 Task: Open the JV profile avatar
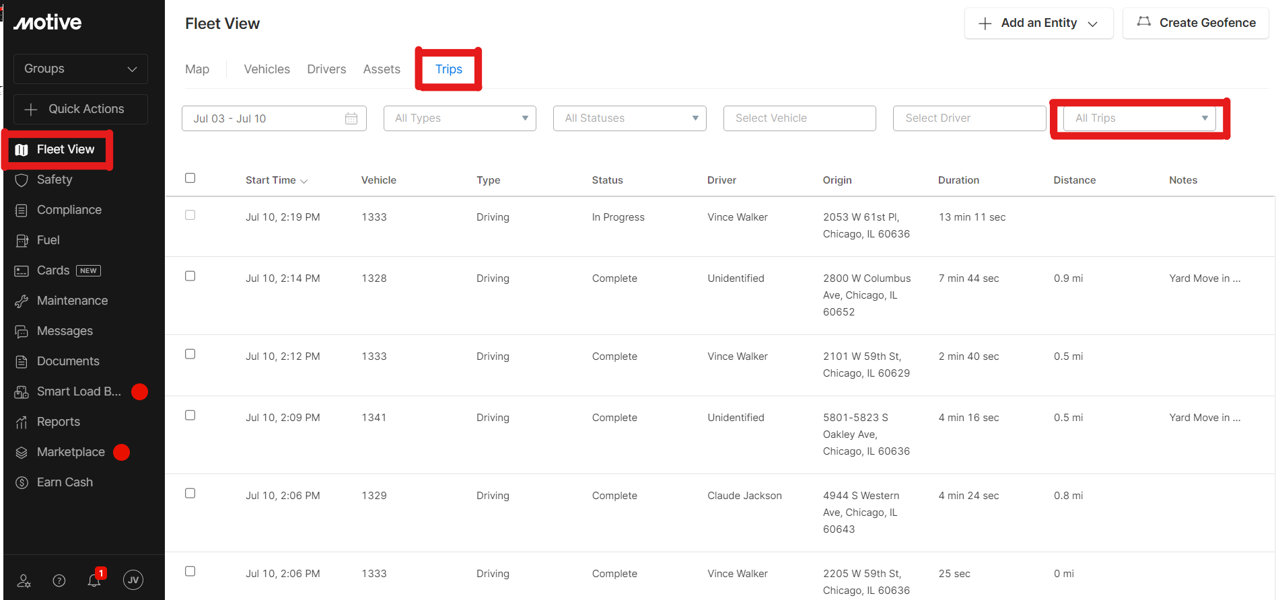point(133,580)
